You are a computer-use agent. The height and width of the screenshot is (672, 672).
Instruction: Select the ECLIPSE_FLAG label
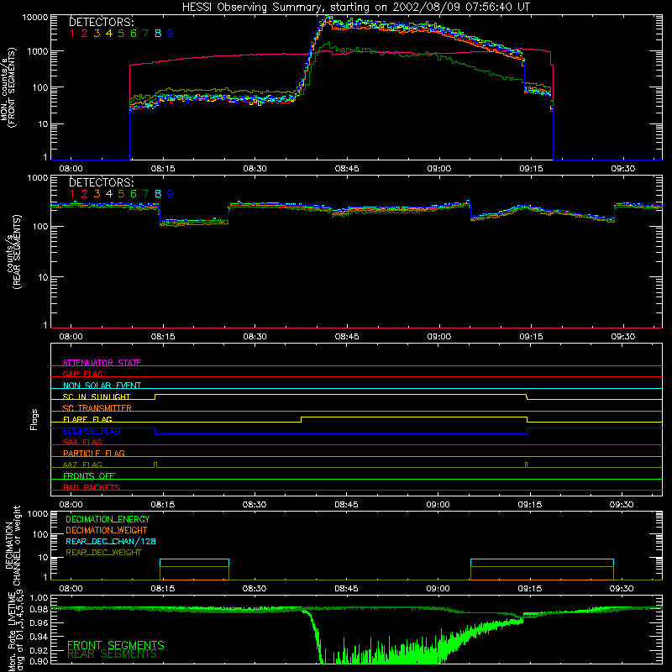coord(92,431)
